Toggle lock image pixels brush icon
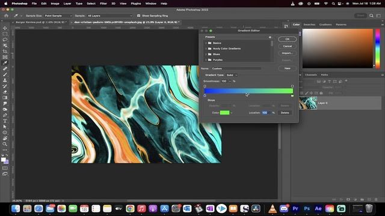The height and width of the screenshot is (216, 385). click(306, 93)
